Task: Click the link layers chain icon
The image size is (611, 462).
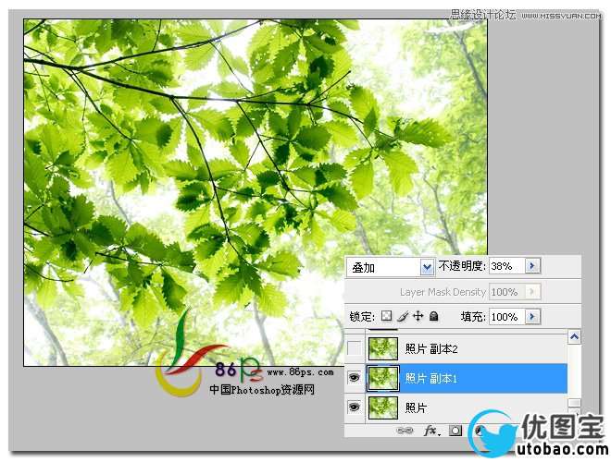Action: (405, 431)
